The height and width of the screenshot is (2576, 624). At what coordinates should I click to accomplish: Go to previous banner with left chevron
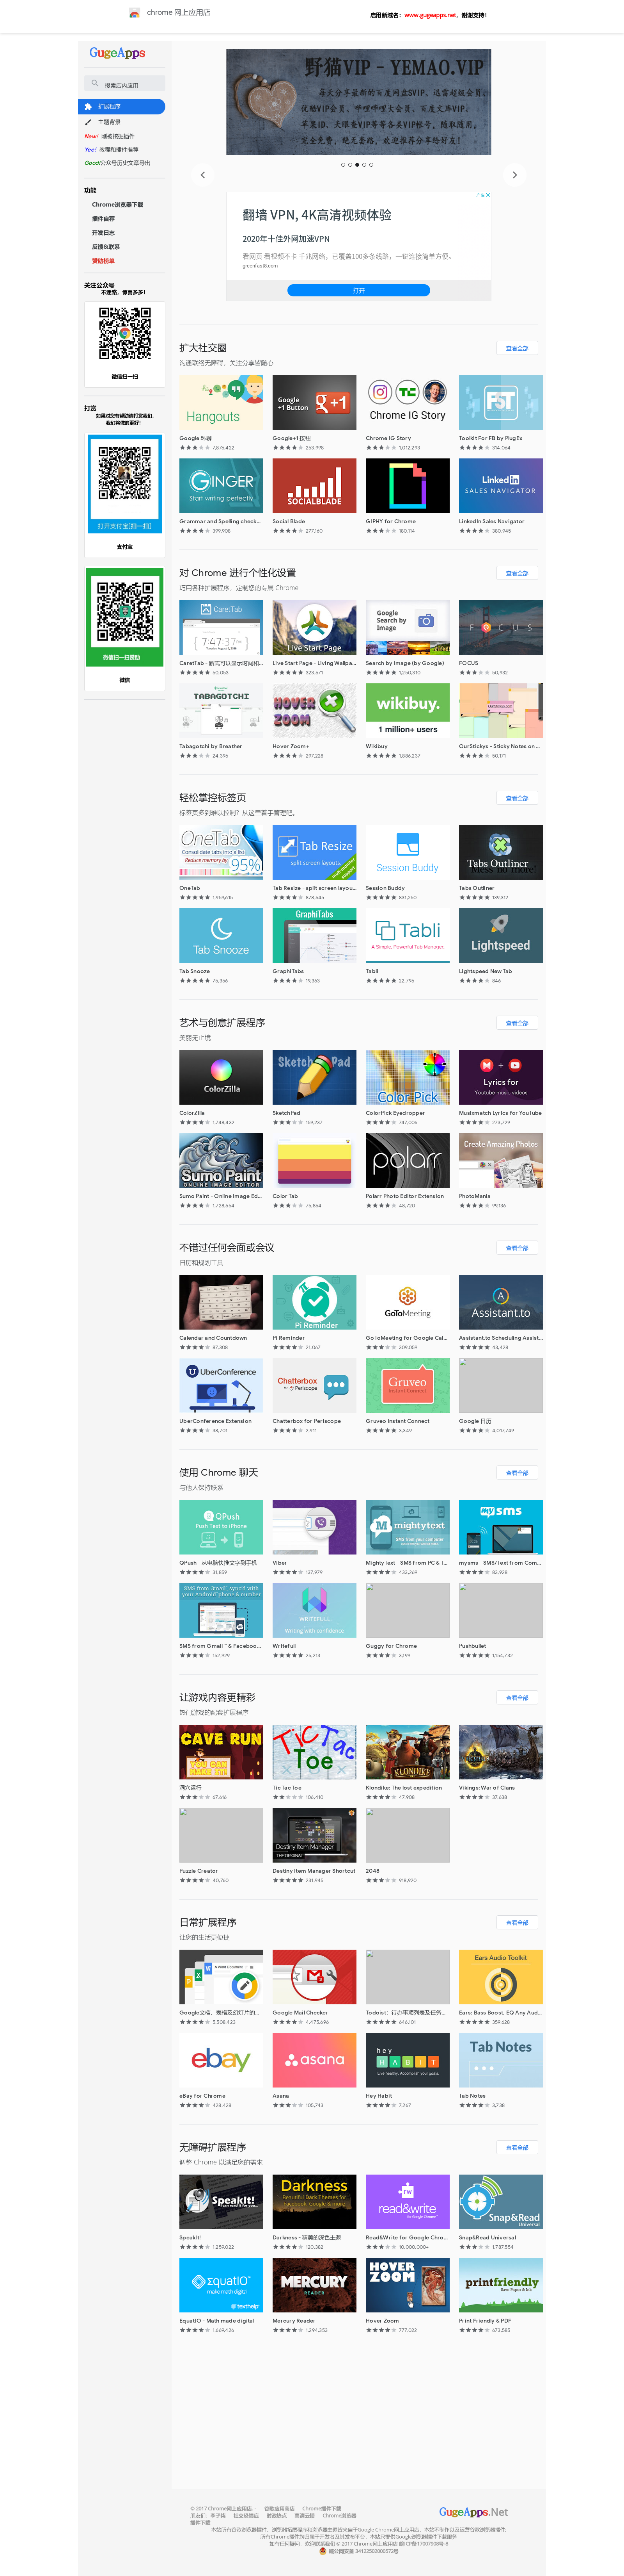tap(203, 175)
